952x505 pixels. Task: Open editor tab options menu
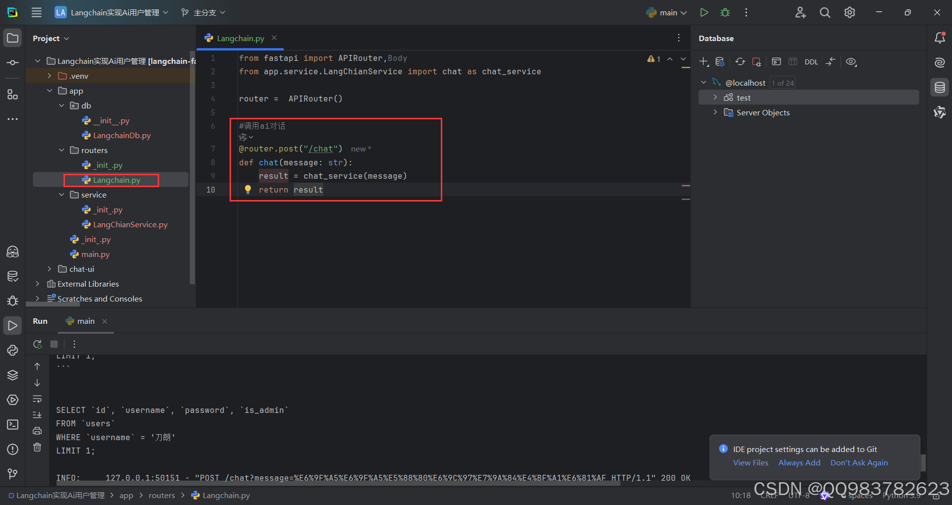click(679, 38)
